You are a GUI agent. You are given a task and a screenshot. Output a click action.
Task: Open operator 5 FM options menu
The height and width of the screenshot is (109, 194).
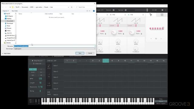125,15
